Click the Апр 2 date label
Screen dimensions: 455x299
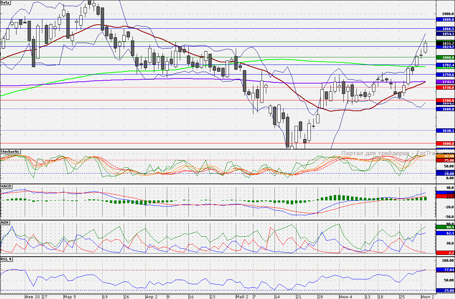[x=152, y=297]
